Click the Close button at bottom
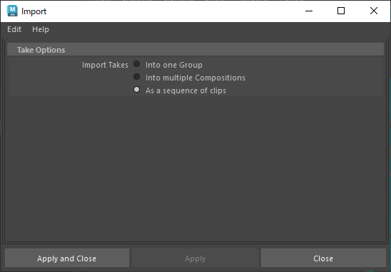Screen dimensions: 391x272 pyautogui.click(x=323, y=258)
